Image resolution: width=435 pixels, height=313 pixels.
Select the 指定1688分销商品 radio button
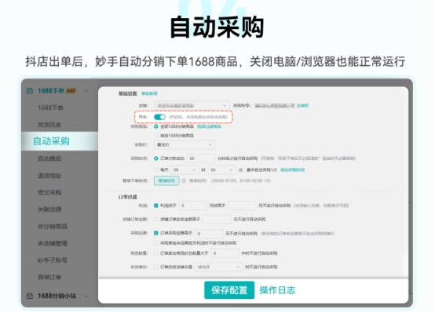pos(156,136)
